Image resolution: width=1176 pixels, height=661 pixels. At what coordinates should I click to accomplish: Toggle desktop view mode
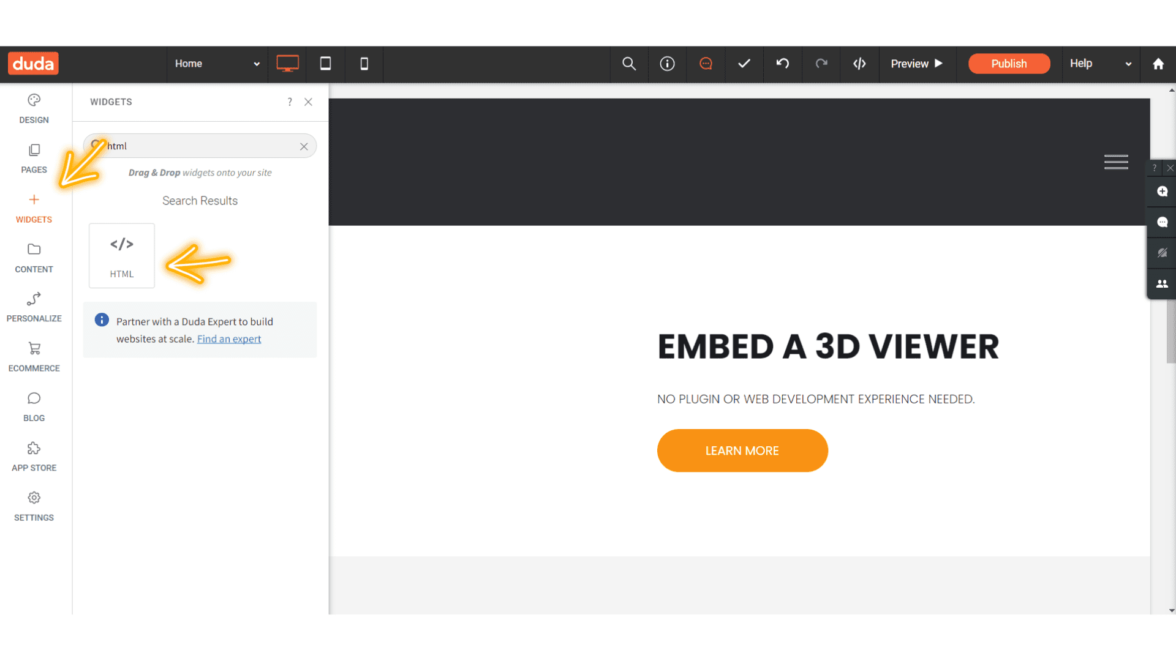click(287, 64)
